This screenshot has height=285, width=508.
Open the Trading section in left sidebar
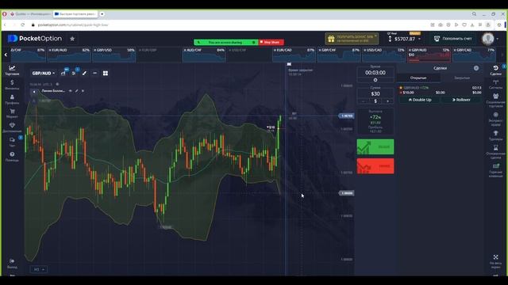12,70
